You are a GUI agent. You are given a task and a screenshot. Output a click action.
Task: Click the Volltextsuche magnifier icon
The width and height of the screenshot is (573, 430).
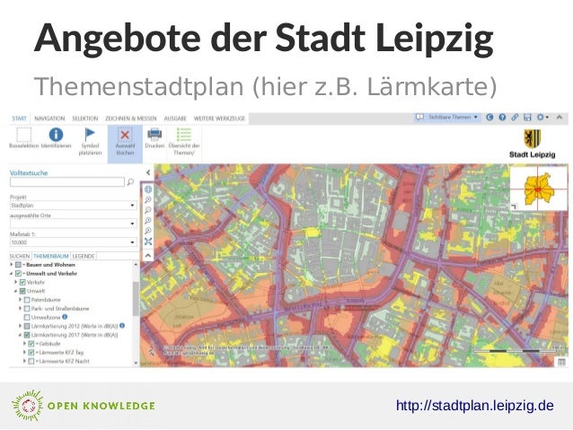(130, 181)
